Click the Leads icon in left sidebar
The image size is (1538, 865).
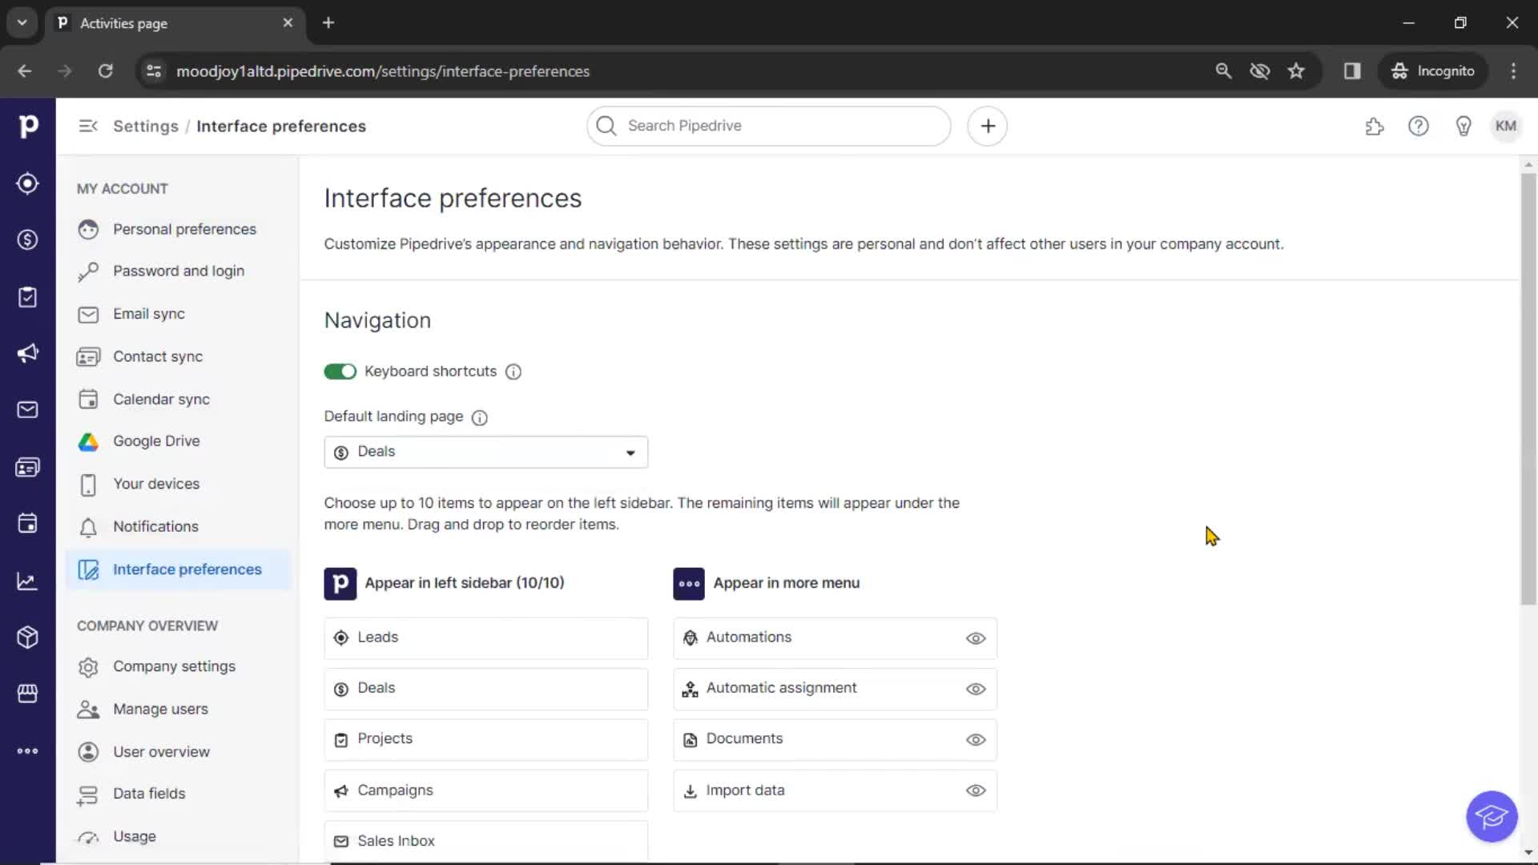(x=29, y=183)
